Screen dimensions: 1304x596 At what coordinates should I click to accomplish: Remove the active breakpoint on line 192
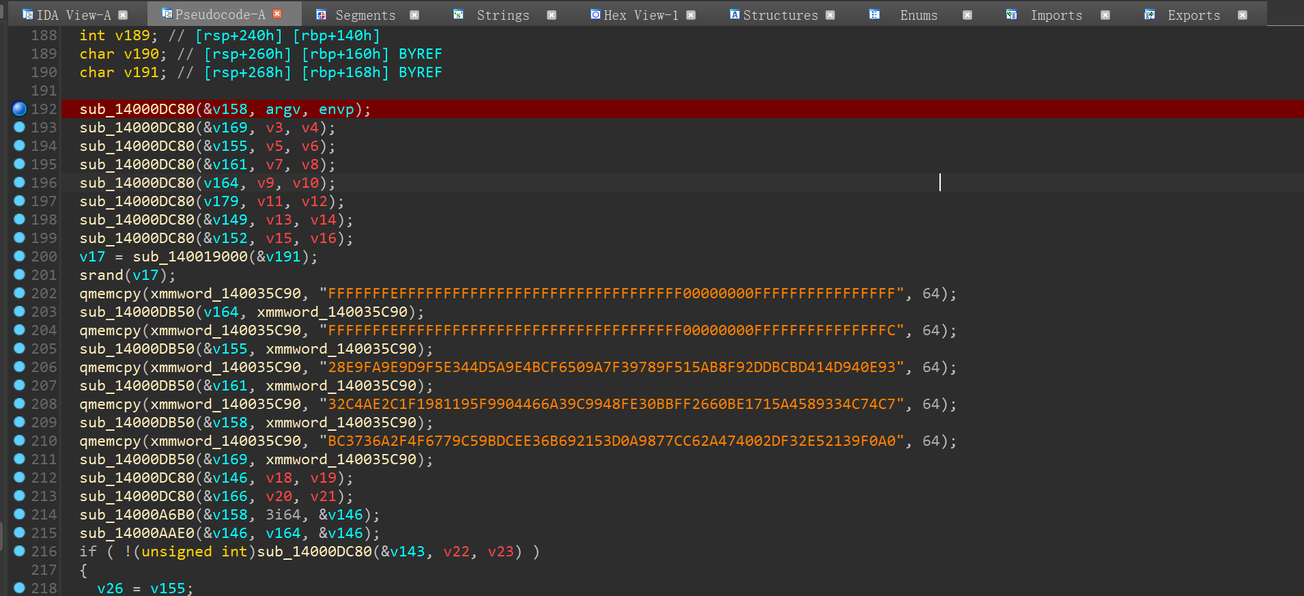click(19, 109)
